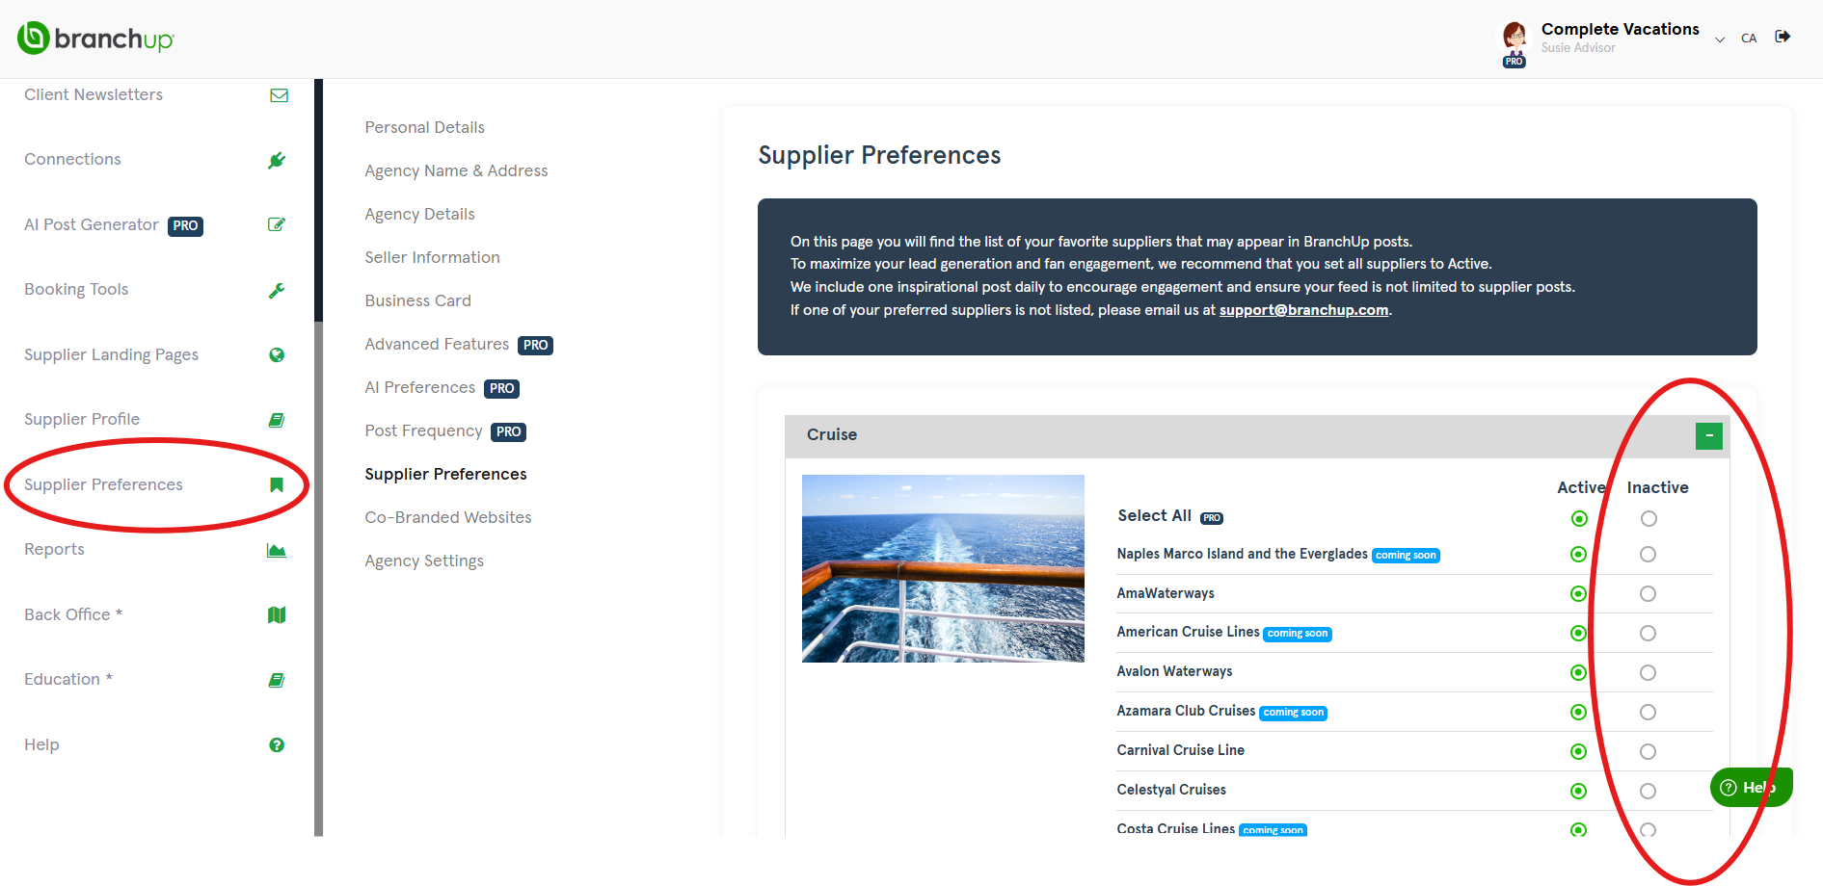Open Agency Name & Address page
Viewport: 1823px width, 886px height.
click(456, 170)
